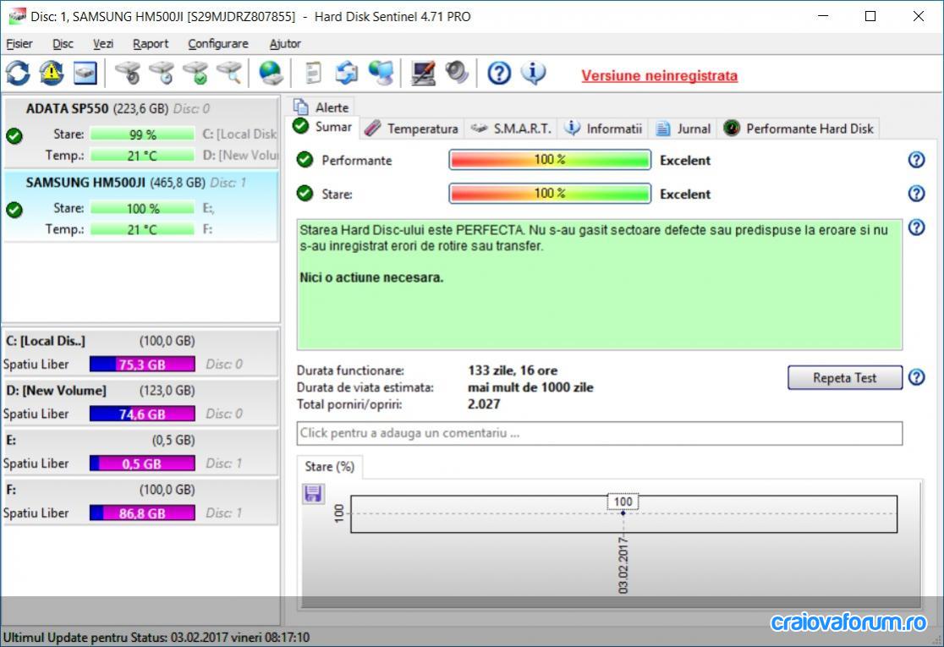Open the Vezi menu

pyautogui.click(x=103, y=43)
